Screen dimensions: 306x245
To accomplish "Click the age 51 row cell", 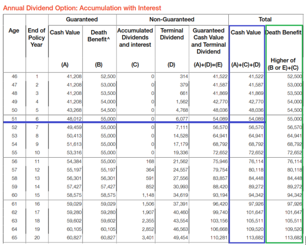I will pyautogui.click(x=14, y=118).
